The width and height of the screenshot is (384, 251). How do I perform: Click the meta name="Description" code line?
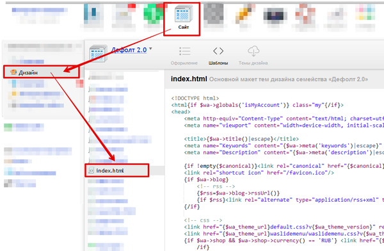tap(284, 152)
